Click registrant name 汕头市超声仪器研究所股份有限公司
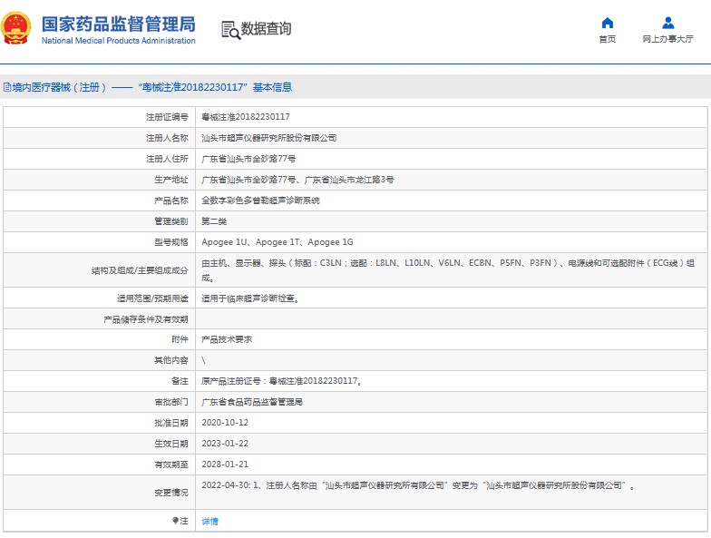Screen dimensions: 711x538 268,138
